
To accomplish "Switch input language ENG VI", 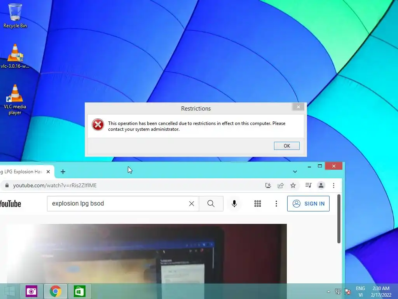I will coord(360,292).
